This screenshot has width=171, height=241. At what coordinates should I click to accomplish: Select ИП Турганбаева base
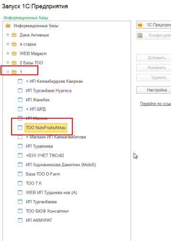(x=41, y=202)
